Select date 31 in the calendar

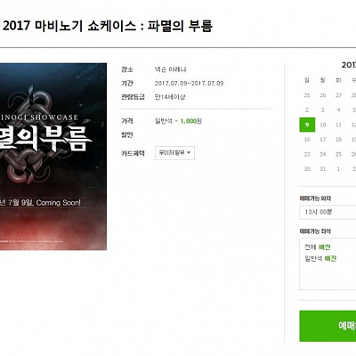pos(323,169)
